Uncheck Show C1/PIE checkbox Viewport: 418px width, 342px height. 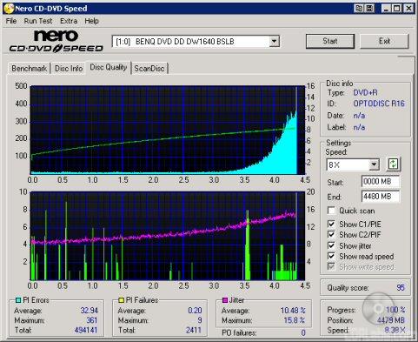(x=331, y=224)
